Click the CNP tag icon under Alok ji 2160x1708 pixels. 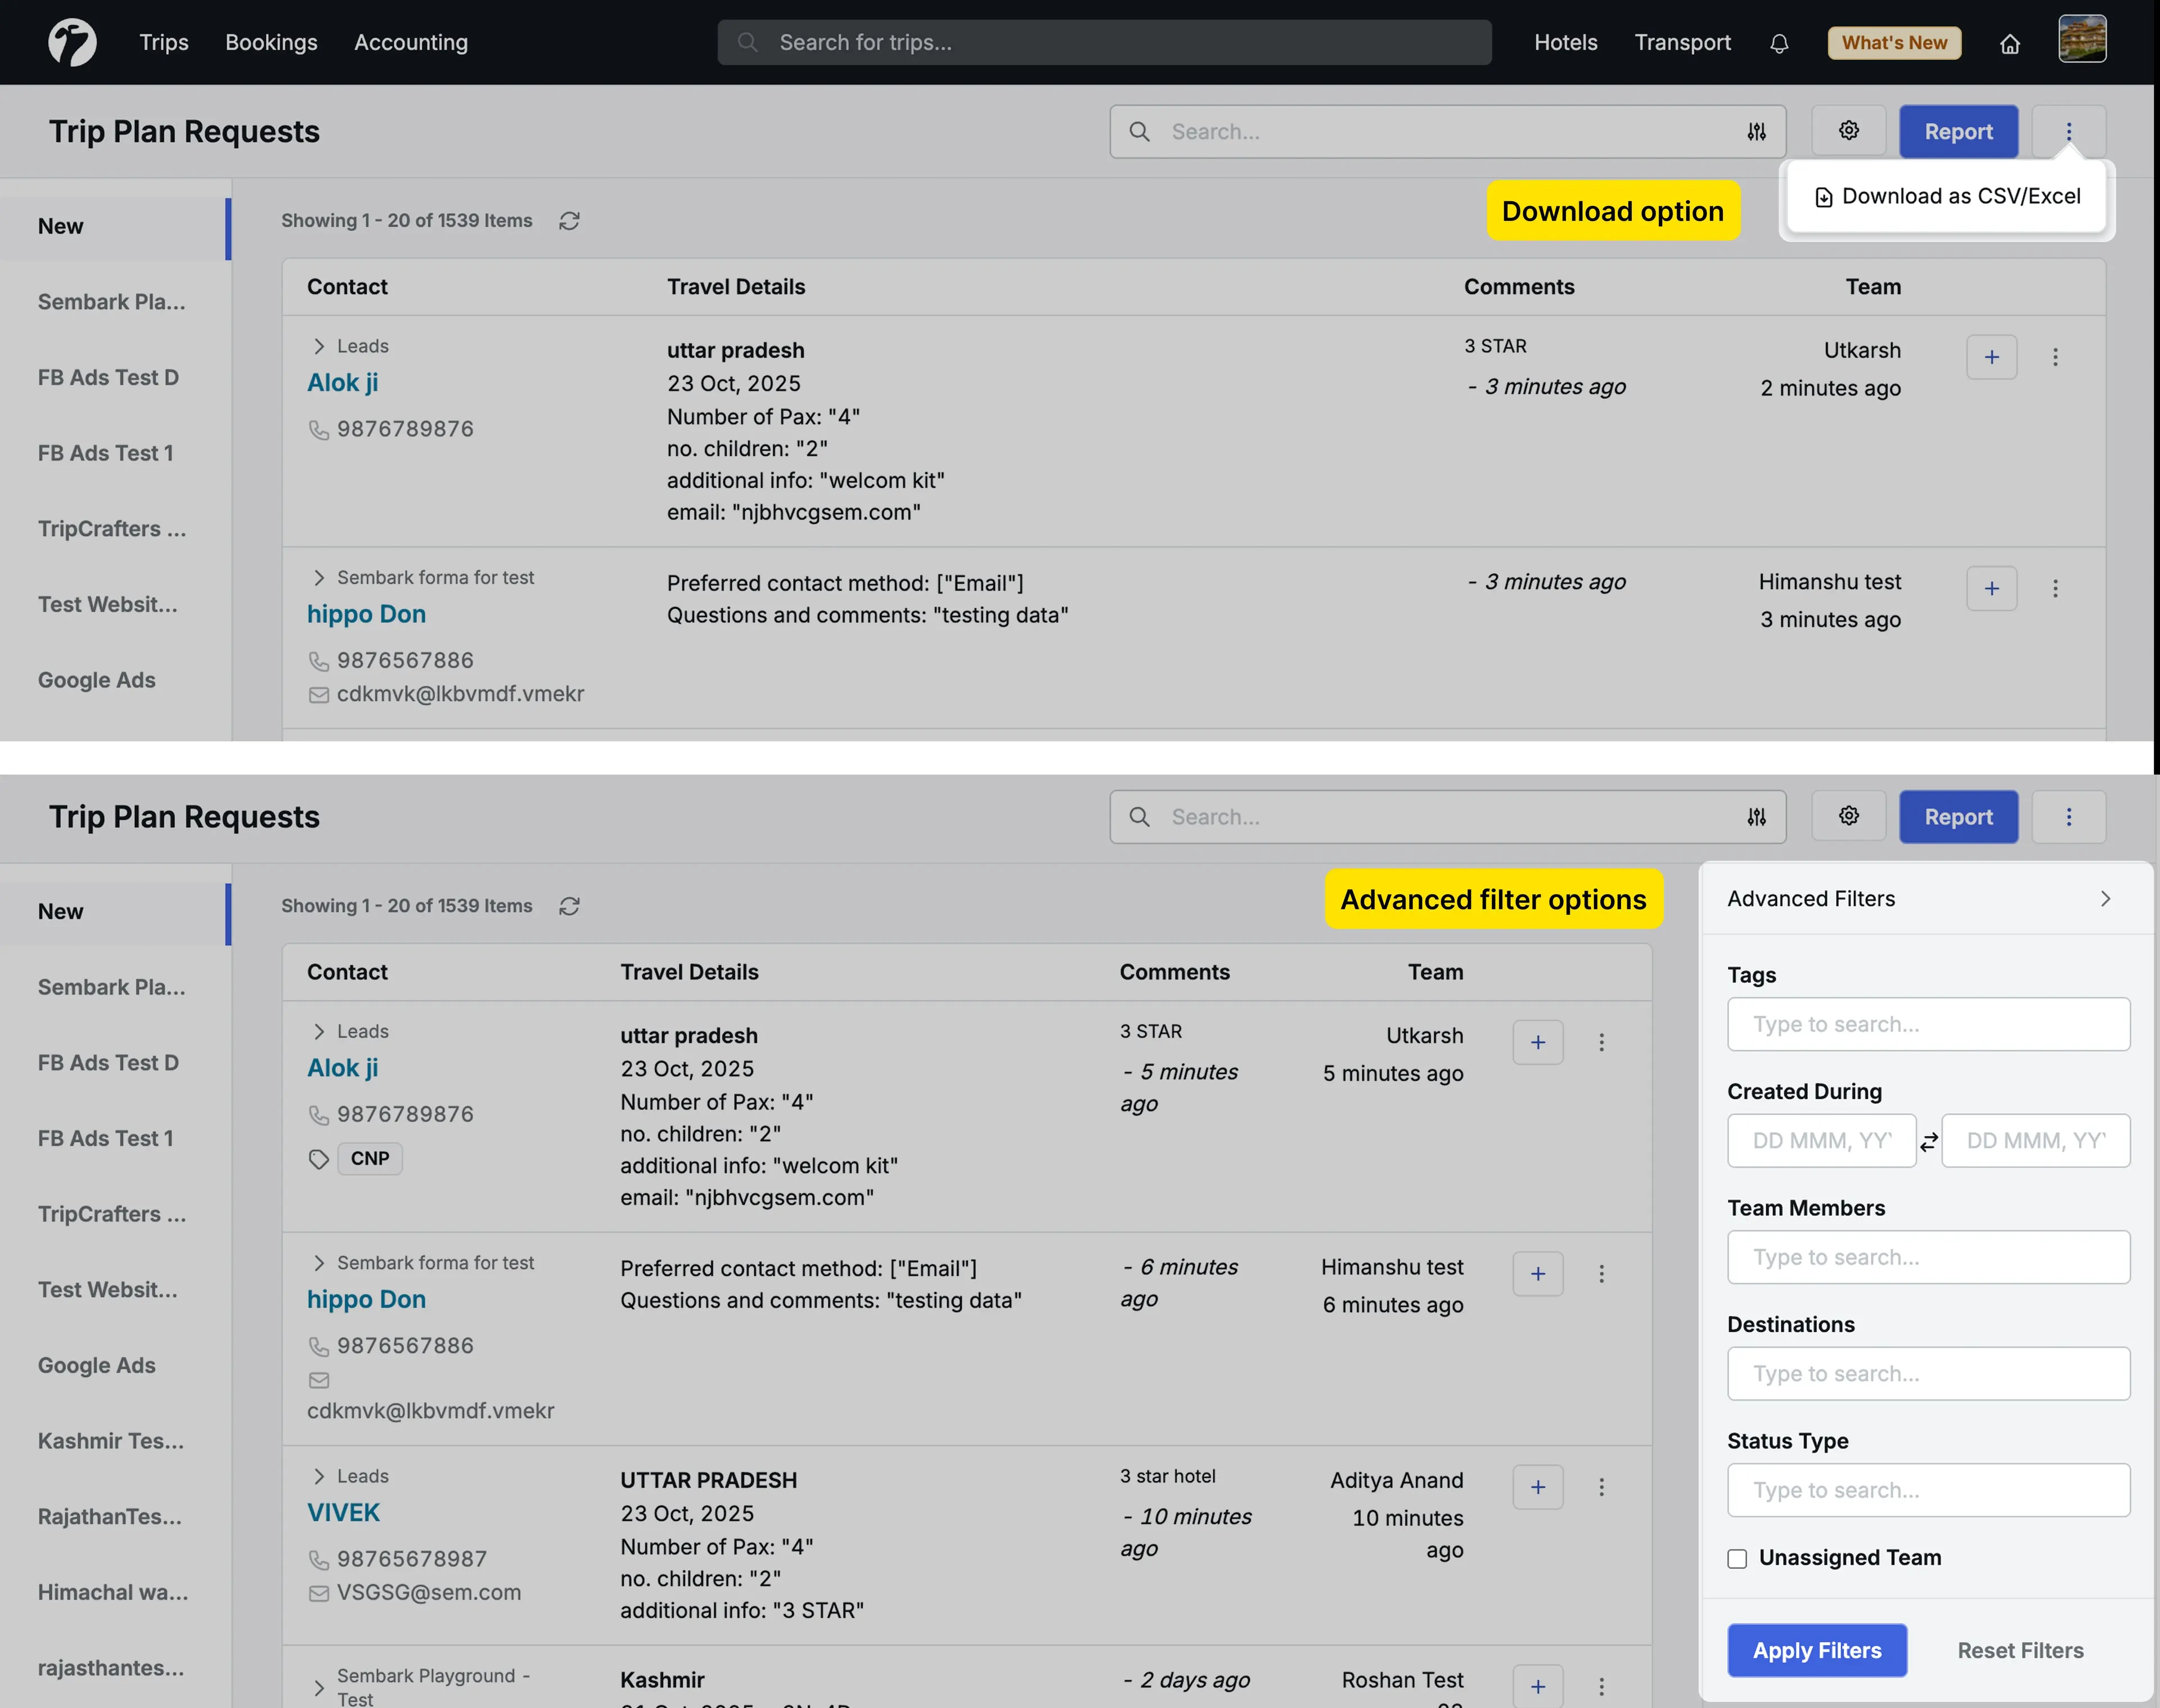(319, 1159)
